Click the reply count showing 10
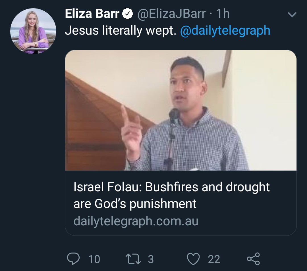The height and width of the screenshot is (271, 307). (x=94, y=259)
